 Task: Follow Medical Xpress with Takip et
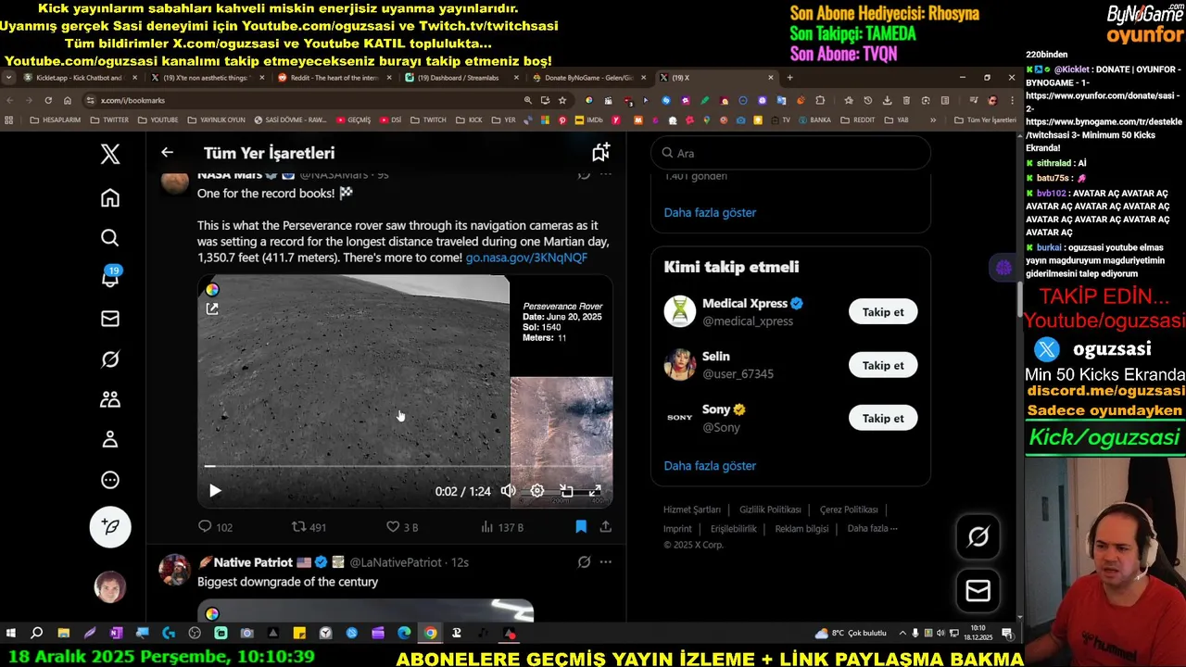tap(883, 312)
